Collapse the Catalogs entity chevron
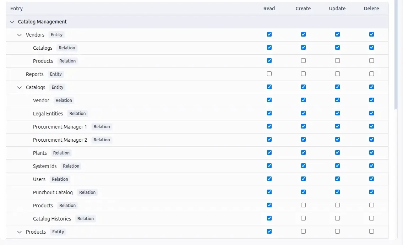Image resolution: width=403 pixels, height=245 pixels. point(19,87)
